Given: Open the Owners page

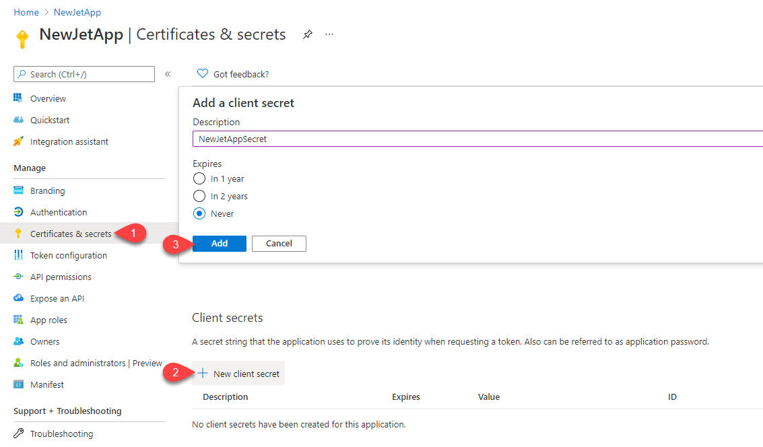Looking at the screenshot, I should coord(44,341).
